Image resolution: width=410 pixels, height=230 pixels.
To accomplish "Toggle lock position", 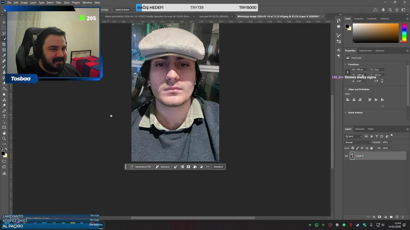I will pos(362,148).
